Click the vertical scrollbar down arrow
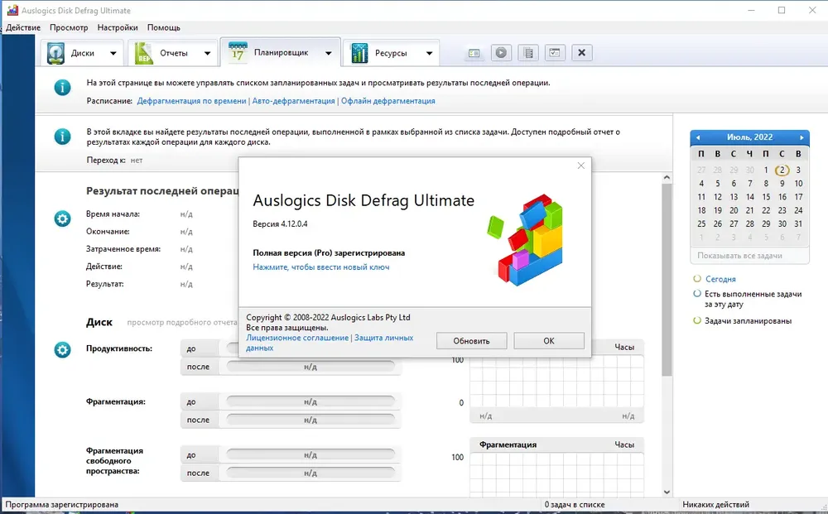Image resolution: width=828 pixels, height=514 pixels. [667, 492]
